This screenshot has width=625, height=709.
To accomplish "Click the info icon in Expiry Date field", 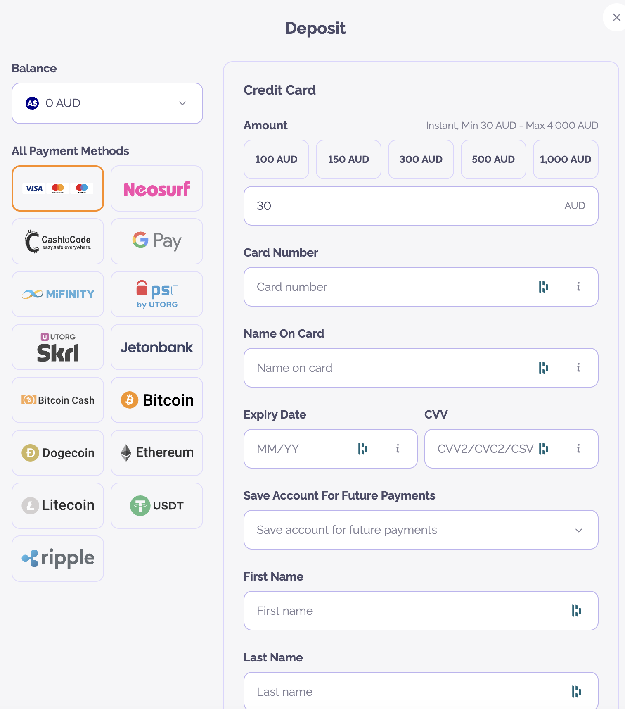I will [398, 449].
